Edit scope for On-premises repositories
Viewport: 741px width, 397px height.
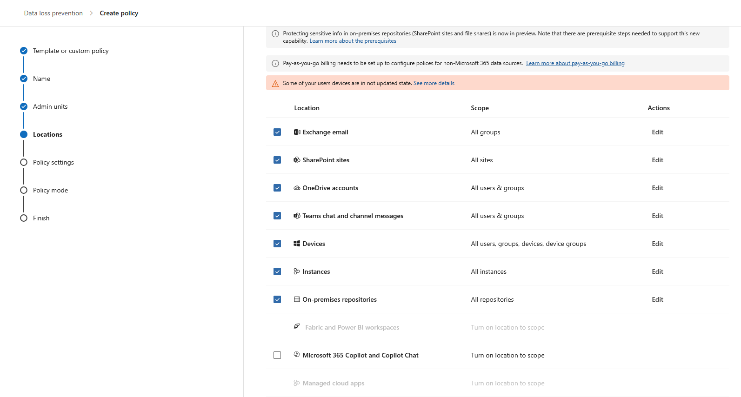click(657, 299)
